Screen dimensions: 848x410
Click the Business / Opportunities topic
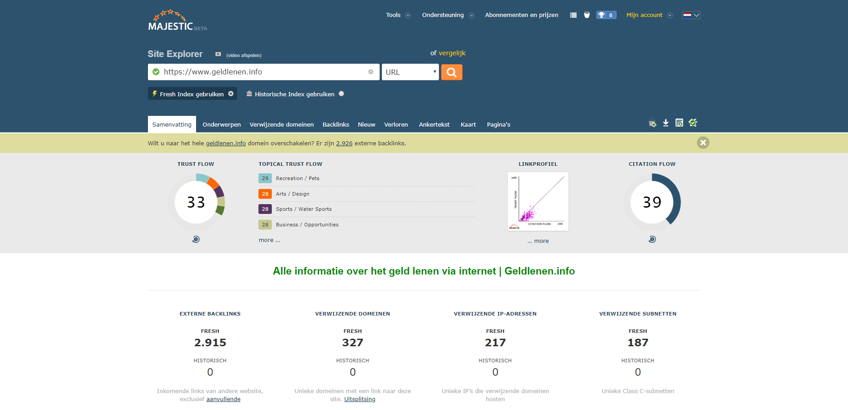click(307, 225)
